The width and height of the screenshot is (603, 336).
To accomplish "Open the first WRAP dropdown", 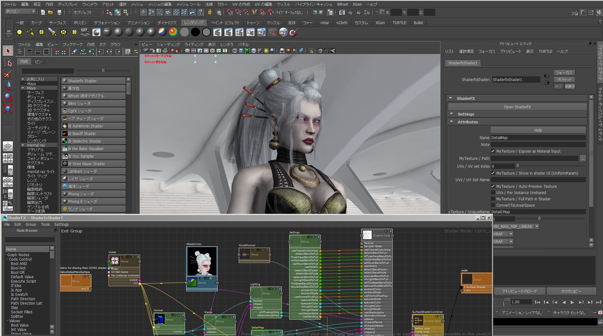I will tap(511, 234).
